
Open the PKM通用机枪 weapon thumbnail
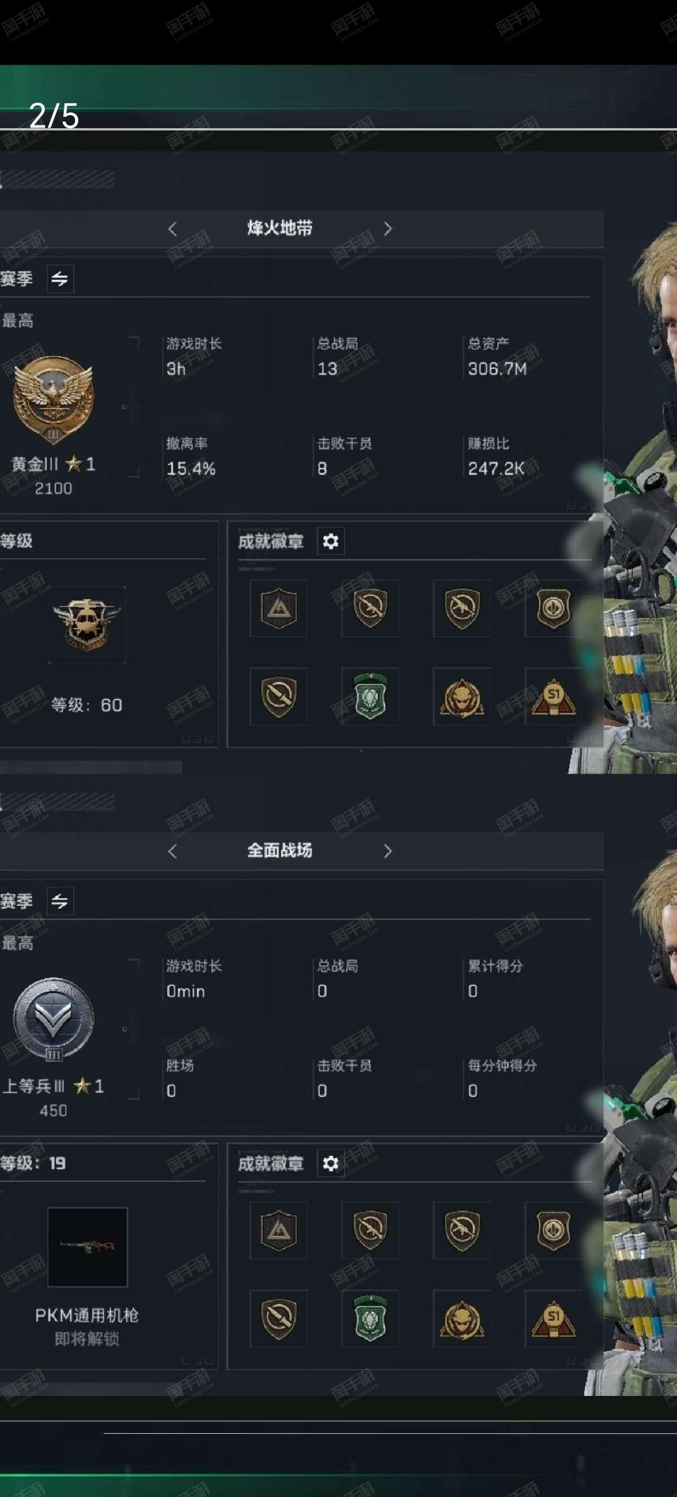point(87,1247)
